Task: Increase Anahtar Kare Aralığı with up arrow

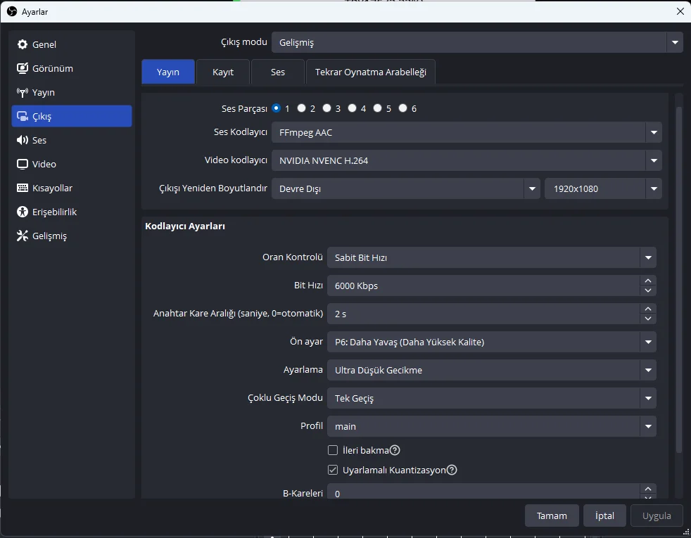Action: [648, 309]
